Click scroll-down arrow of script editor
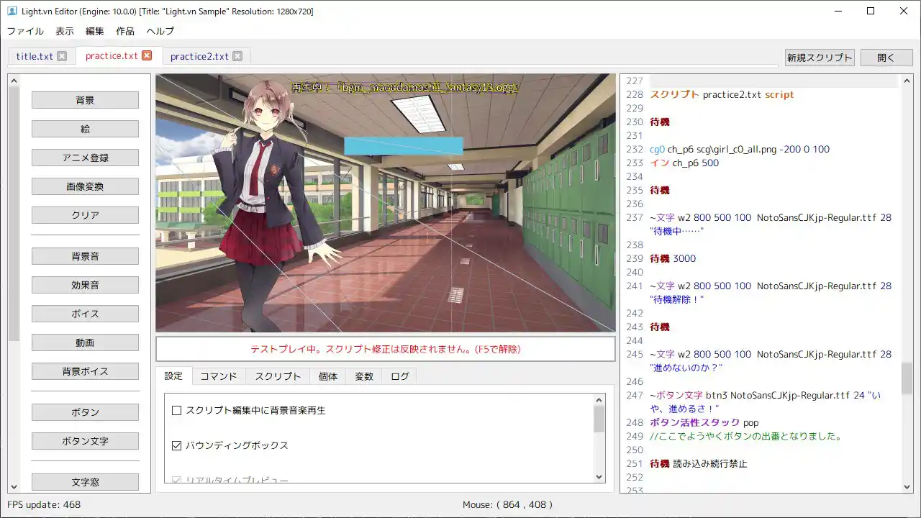This screenshot has height=518, width=921. pyautogui.click(x=907, y=486)
